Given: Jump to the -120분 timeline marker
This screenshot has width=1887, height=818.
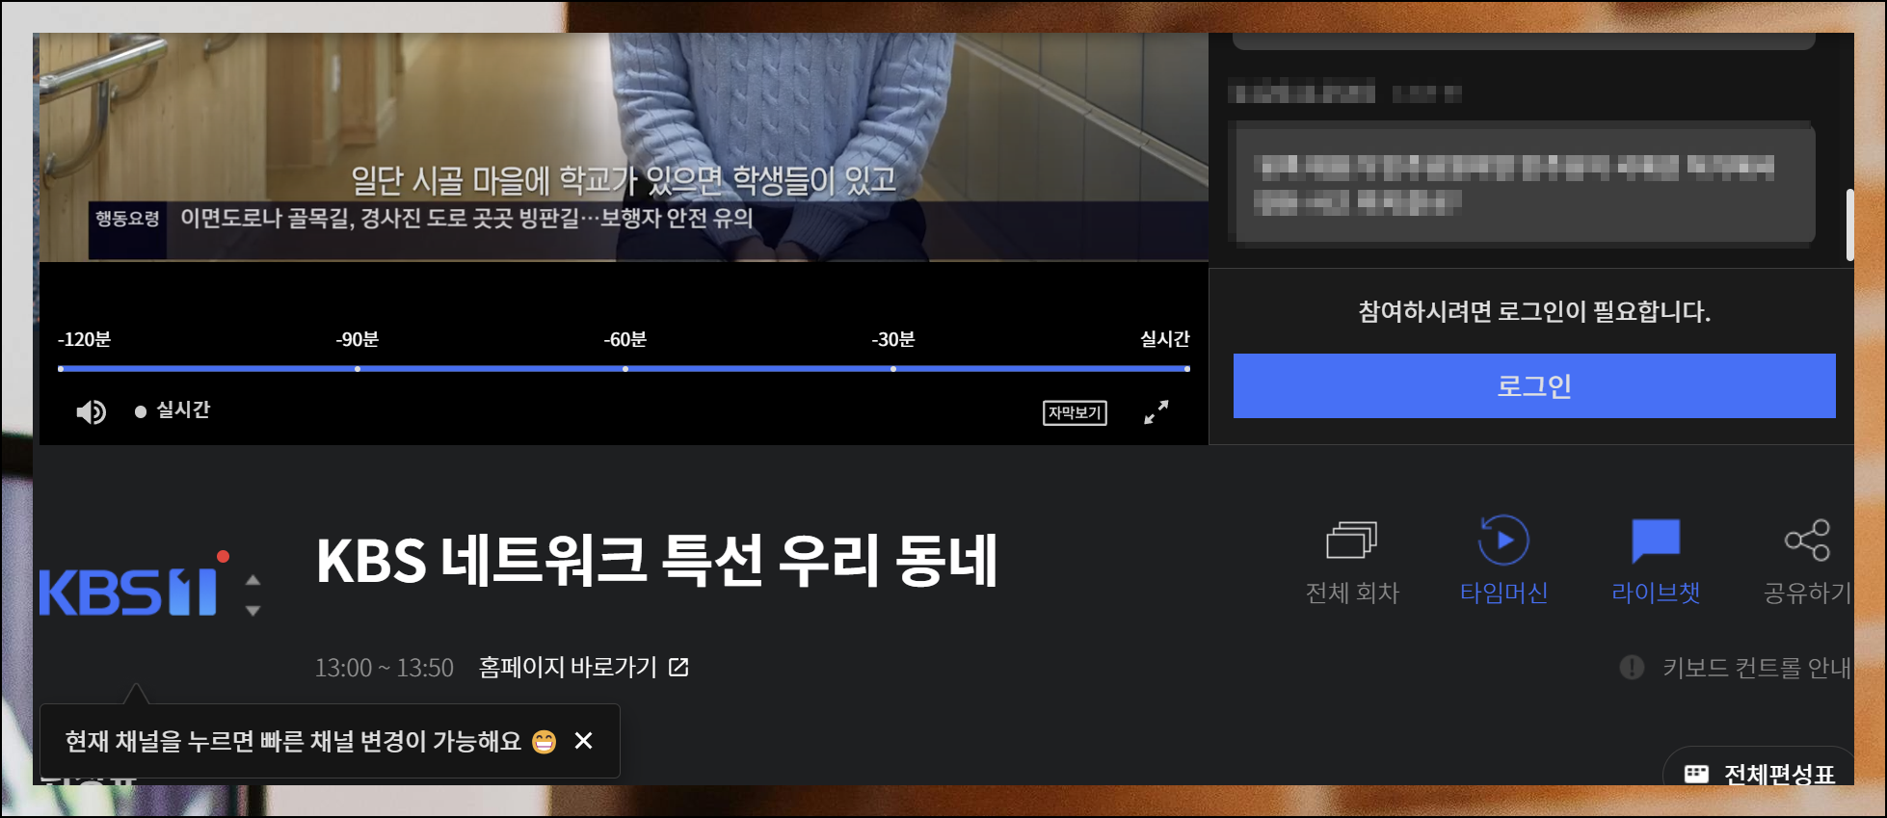Looking at the screenshot, I should 62,368.
